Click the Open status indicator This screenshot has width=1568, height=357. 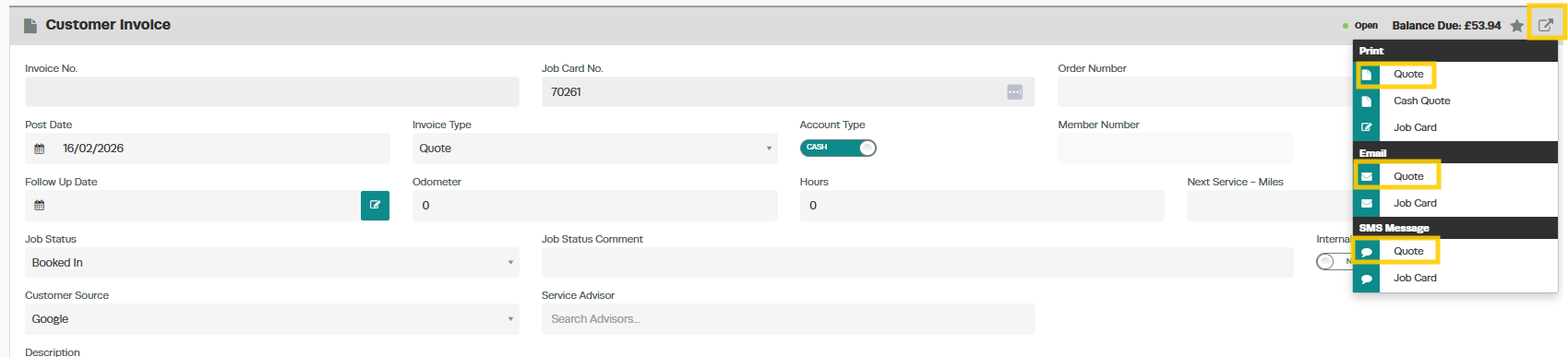[1360, 26]
